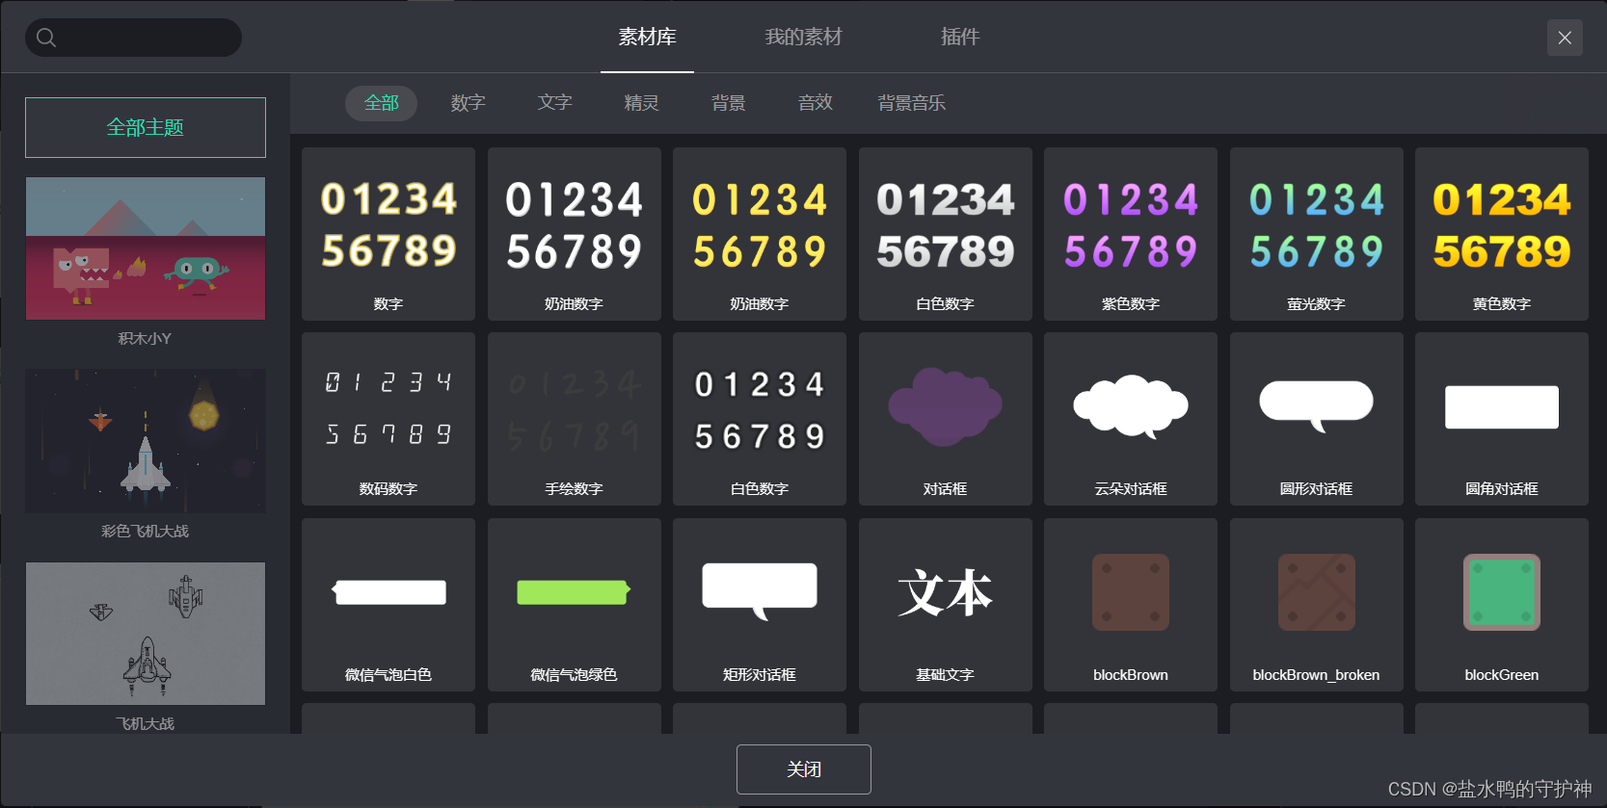The height and width of the screenshot is (808, 1607).
Task: Choose the 微信气泡白色 bubble asset
Action: click(388, 605)
